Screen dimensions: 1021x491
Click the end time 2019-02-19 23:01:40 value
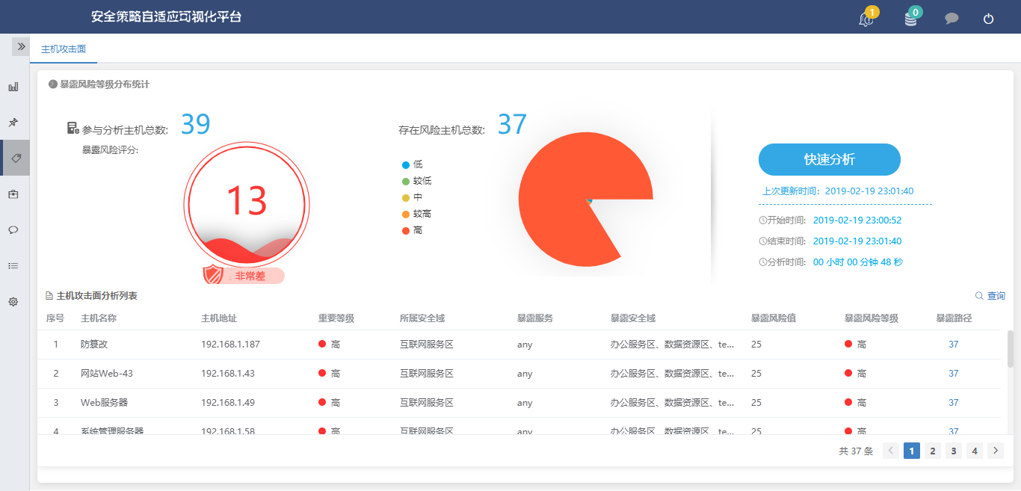tap(857, 241)
